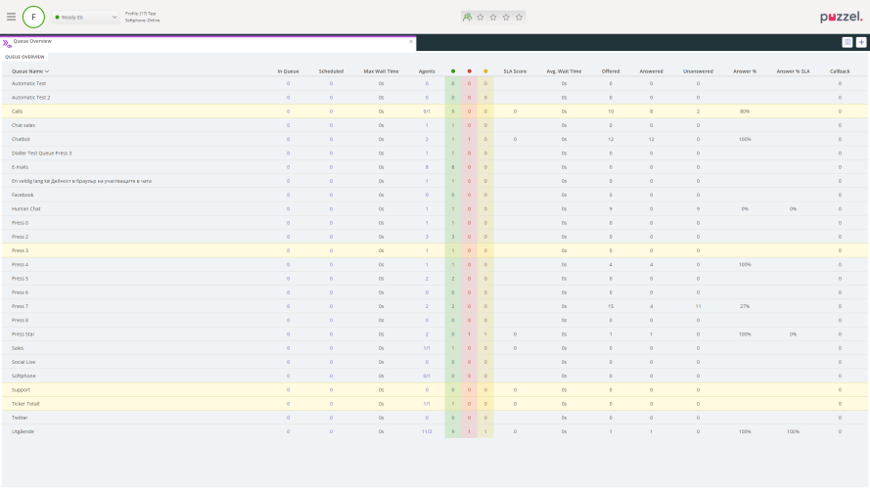This screenshot has width=870, height=489.
Task: Click the agent avatar circle labeled F
Action: [34, 17]
